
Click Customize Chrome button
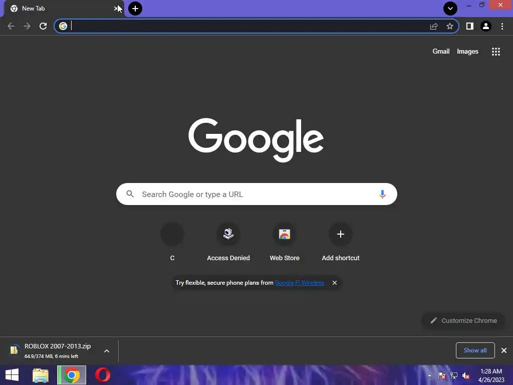point(463,320)
